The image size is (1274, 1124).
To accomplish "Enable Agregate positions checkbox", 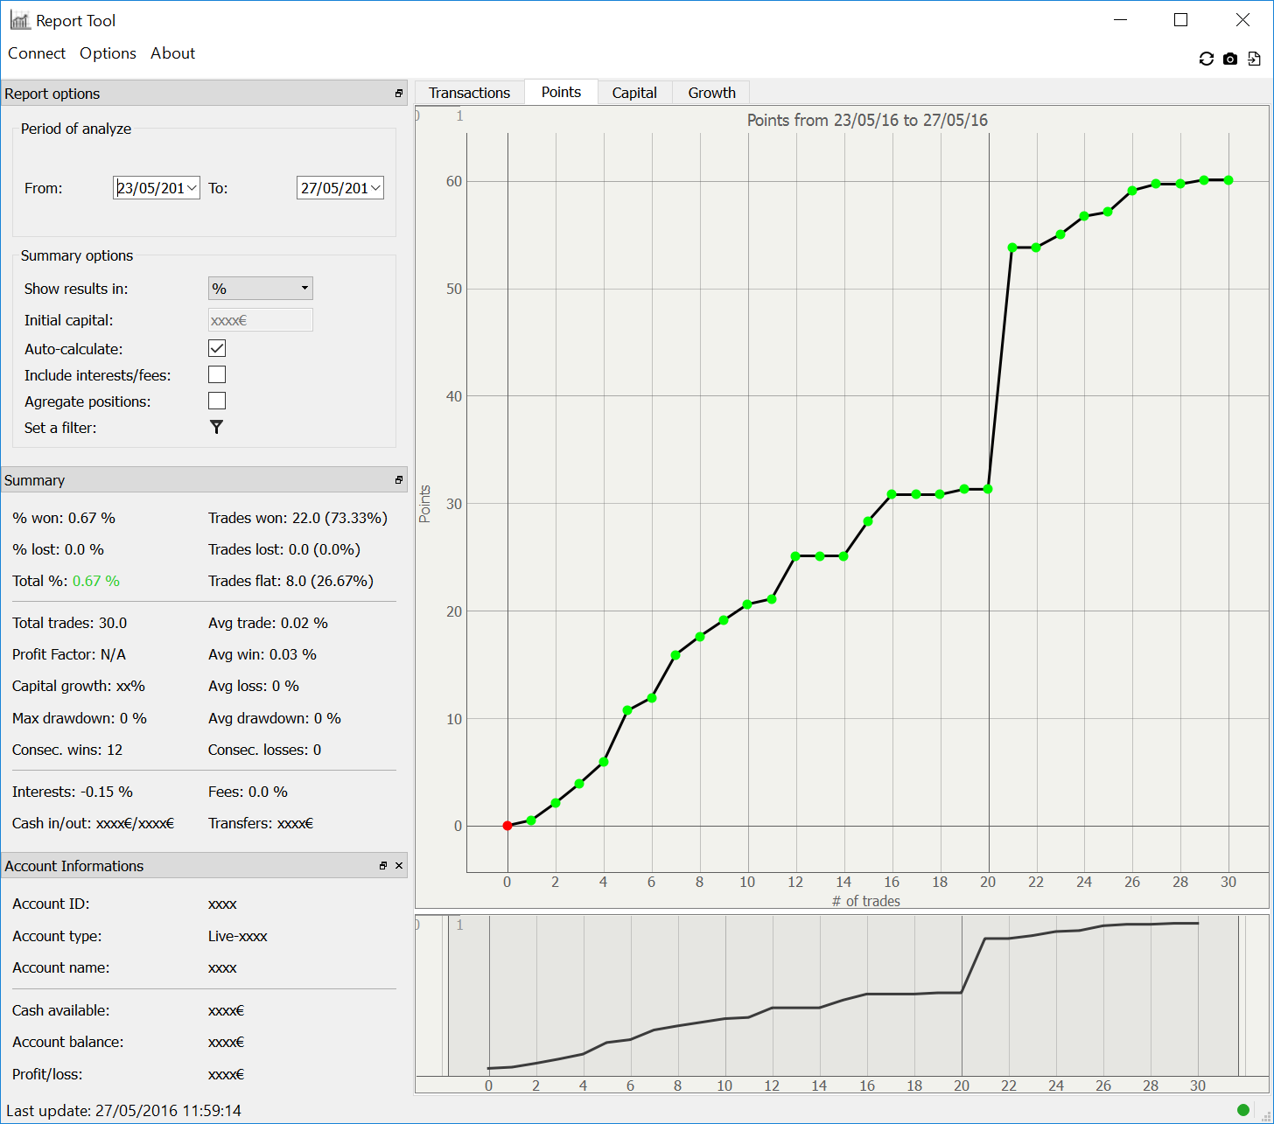I will point(217,401).
